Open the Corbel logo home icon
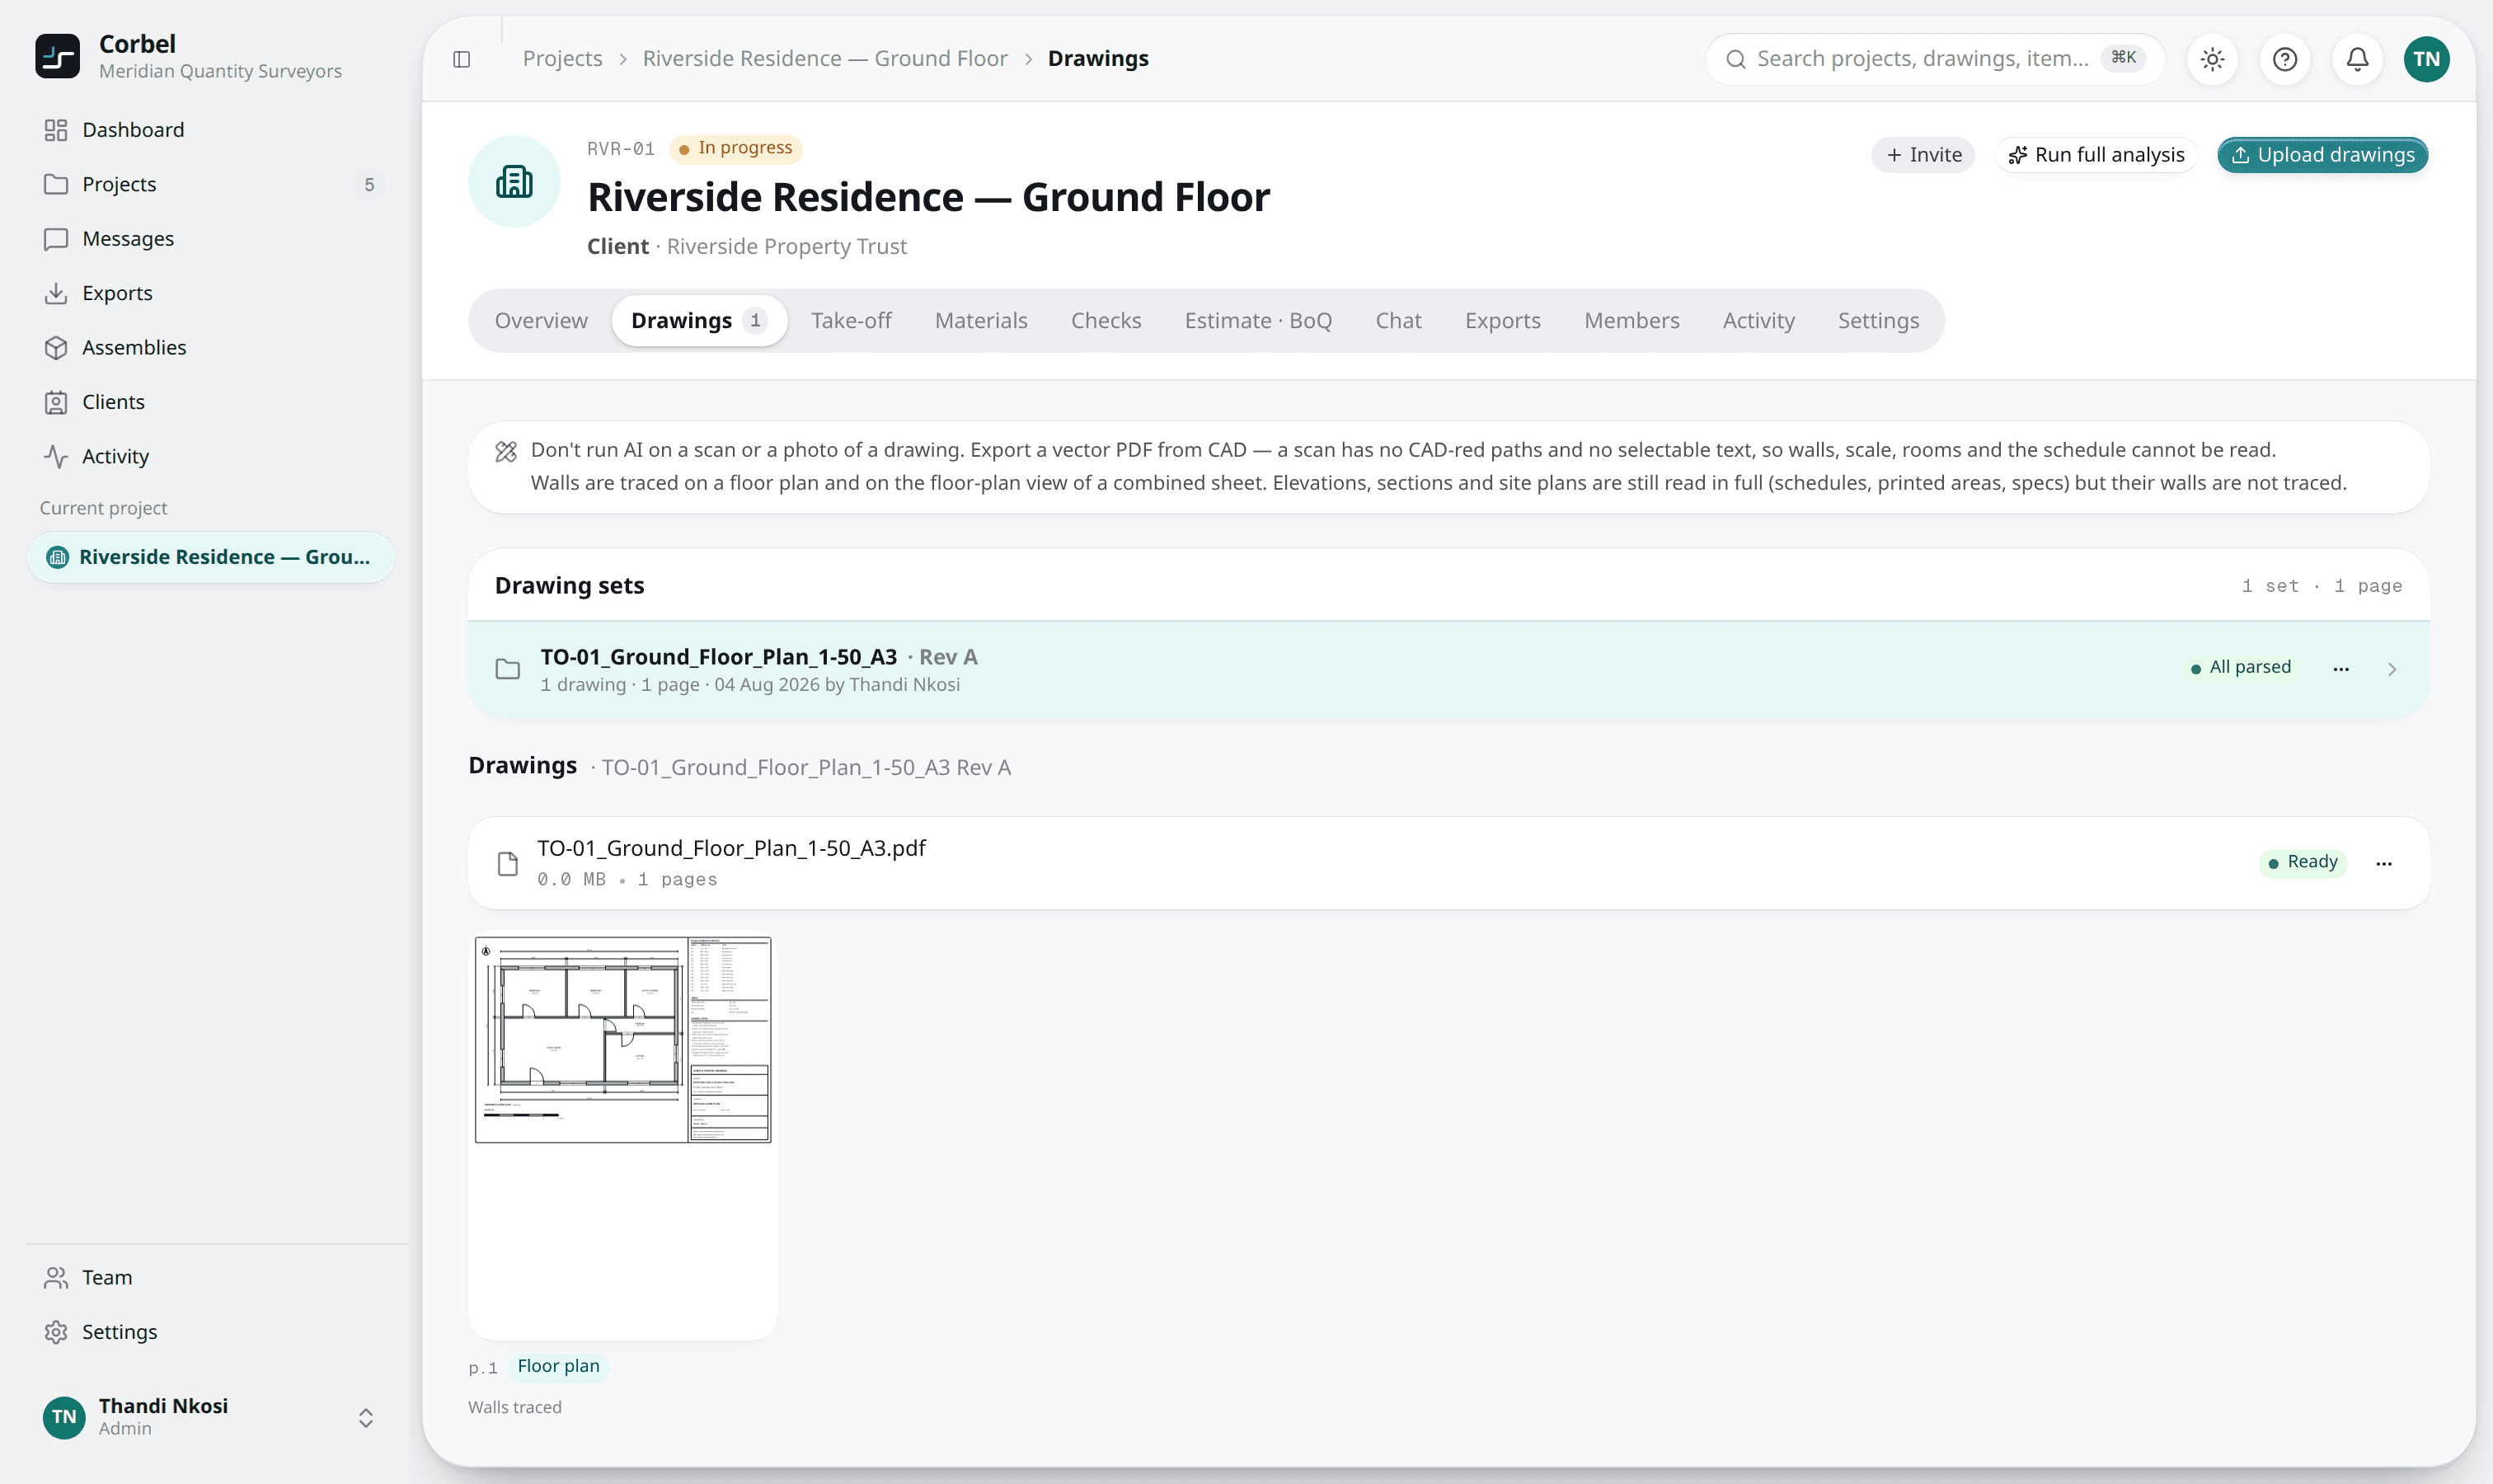The image size is (2493, 1484). click(57, 56)
